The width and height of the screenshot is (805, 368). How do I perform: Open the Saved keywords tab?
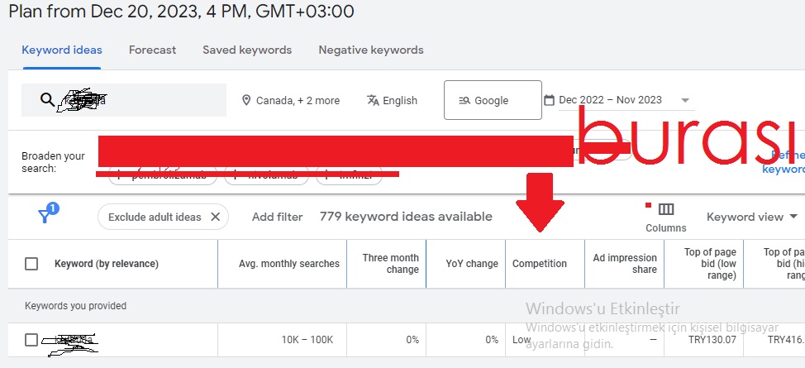coord(247,50)
